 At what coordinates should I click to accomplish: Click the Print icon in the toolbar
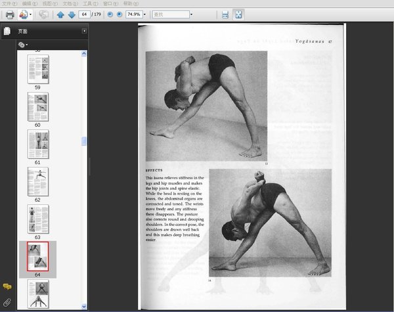pyautogui.click(x=9, y=14)
